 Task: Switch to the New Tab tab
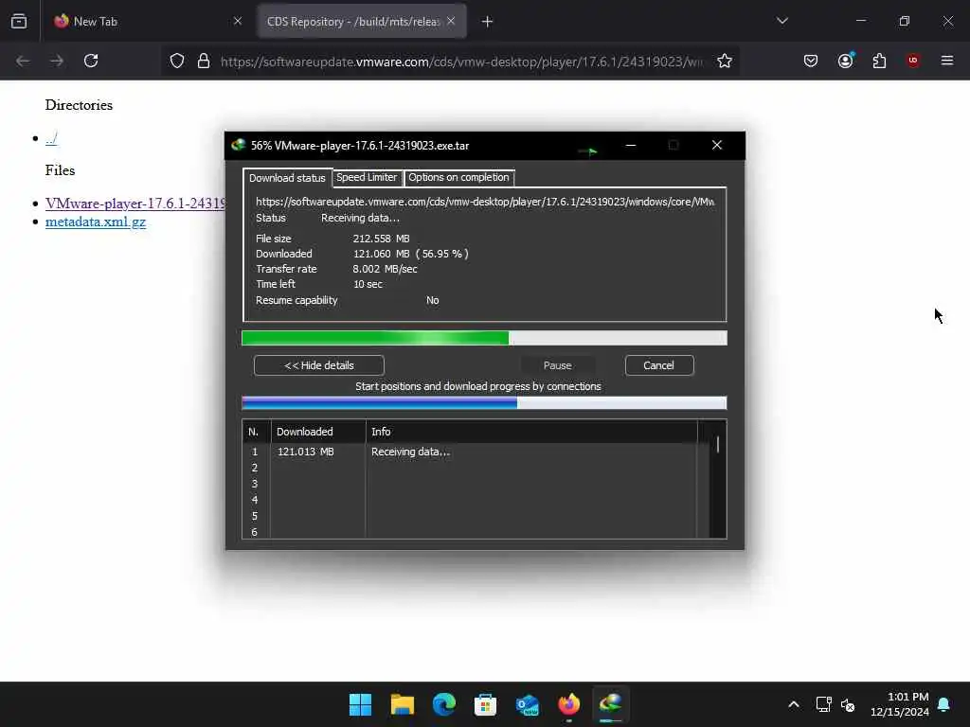tap(149, 21)
